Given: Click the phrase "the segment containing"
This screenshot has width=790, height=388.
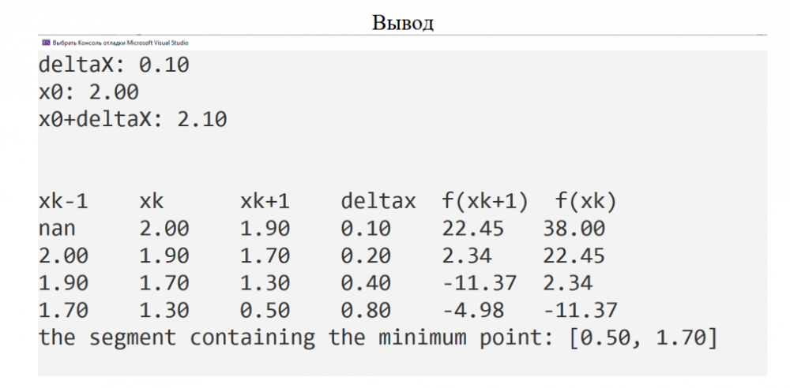Looking at the screenshot, I should (177, 338).
